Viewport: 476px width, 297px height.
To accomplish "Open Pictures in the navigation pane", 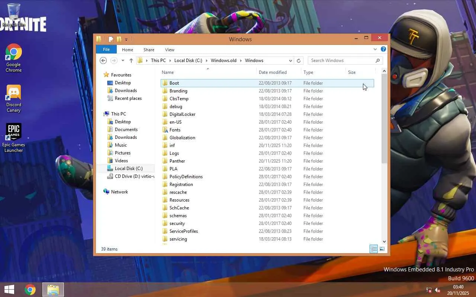I will [122, 153].
